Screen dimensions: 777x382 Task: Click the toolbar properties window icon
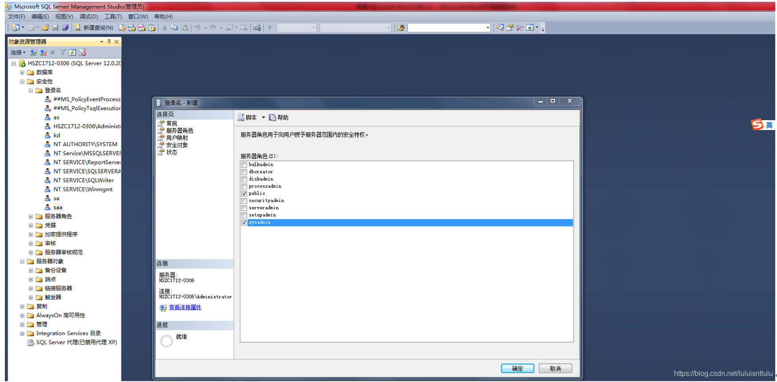[x=510, y=28]
